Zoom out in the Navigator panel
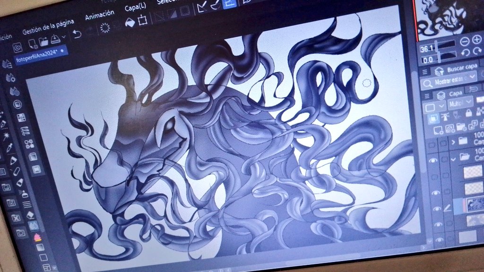The width and height of the screenshot is (484, 272). pos(465,42)
